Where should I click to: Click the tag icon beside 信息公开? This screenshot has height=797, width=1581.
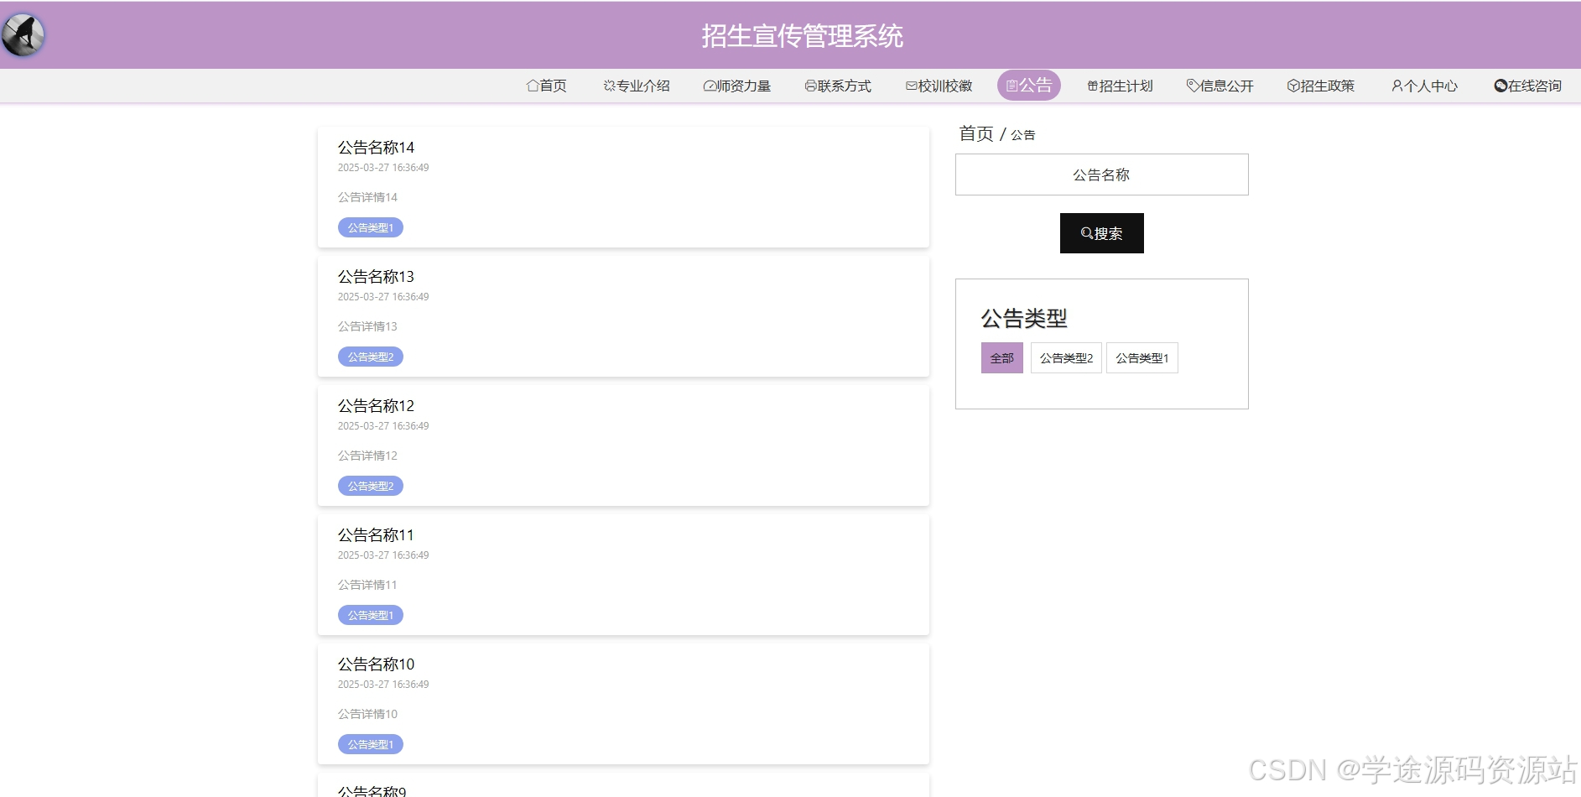(1194, 86)
